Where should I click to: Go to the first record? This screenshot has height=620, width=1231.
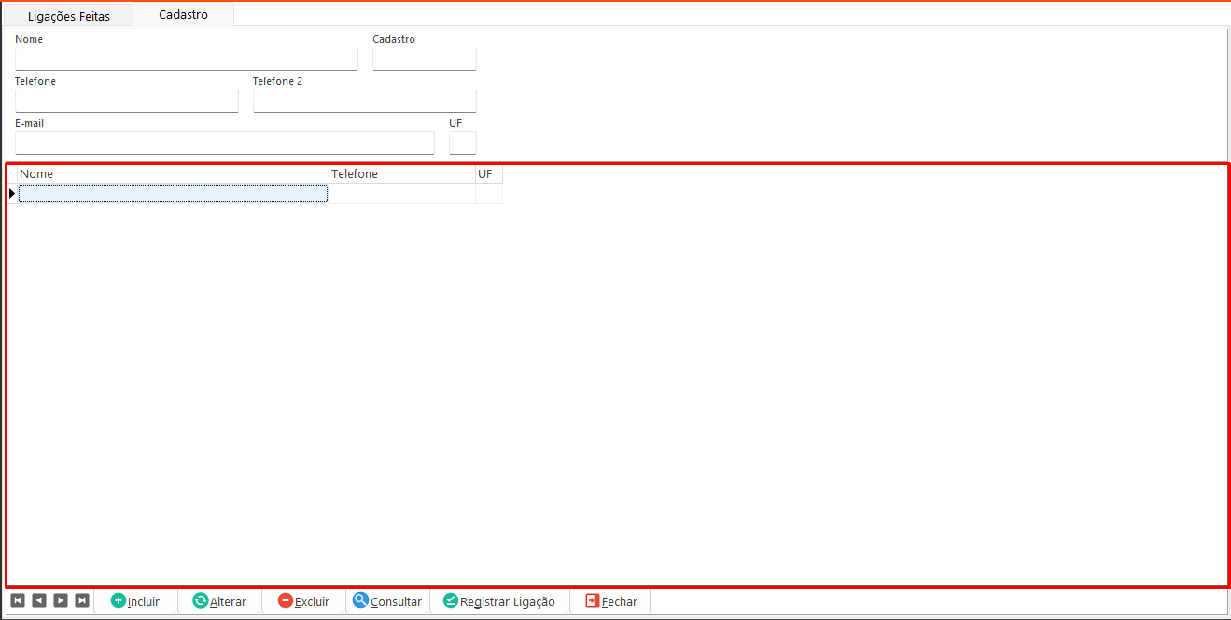pyautogui.click(x=17, y=600)
